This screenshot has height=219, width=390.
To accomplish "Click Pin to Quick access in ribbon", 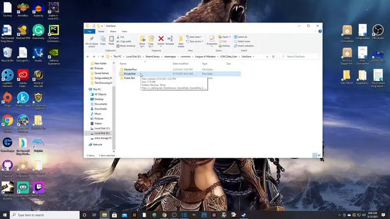I will point(92,41).
